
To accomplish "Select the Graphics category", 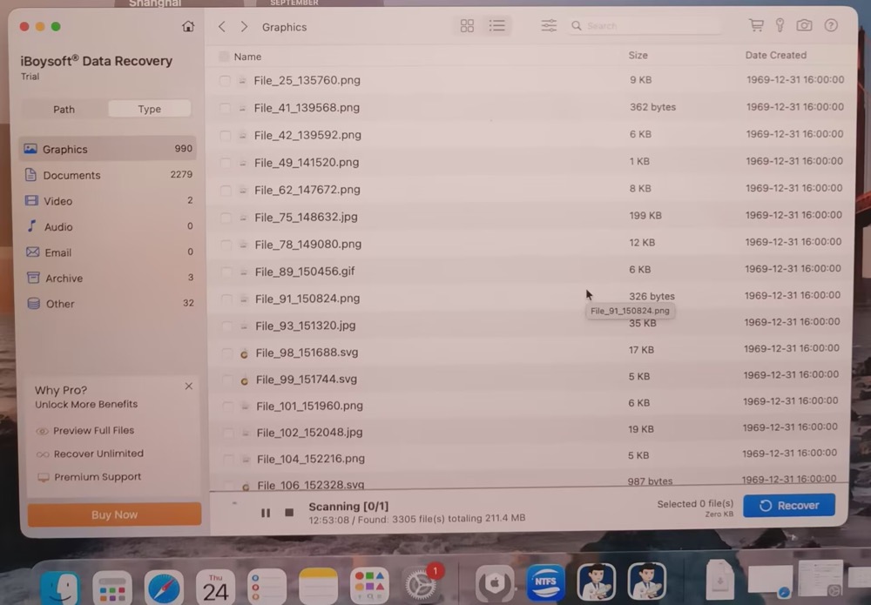I will click(108, 149).
